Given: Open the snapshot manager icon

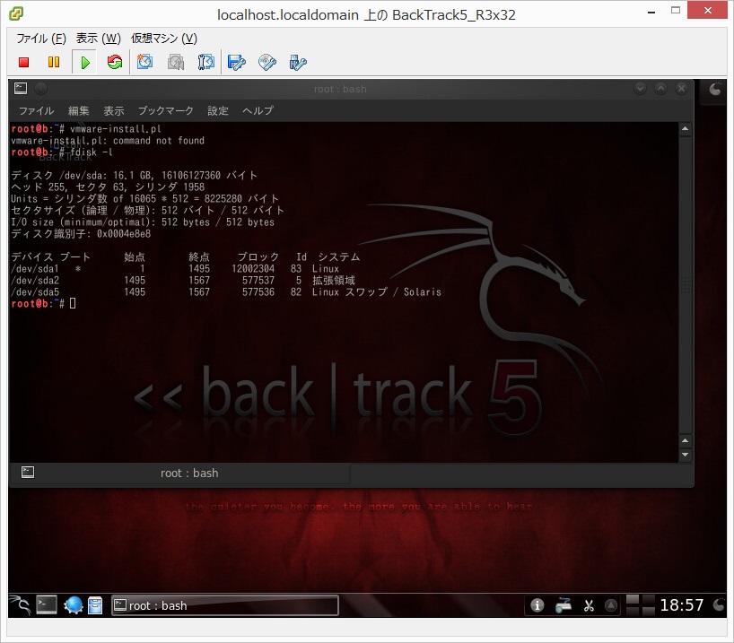Looking at the screenshot, I should point(205,62).
